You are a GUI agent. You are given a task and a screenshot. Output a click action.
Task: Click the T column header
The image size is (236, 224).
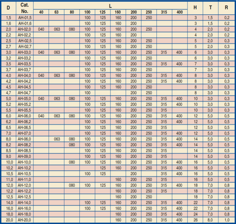coord(211,8)
